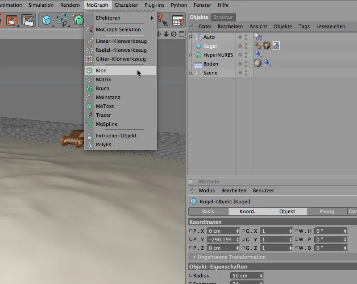357x284 pixels.
Task: Open the Lesezeichen menu
Action: coord(331,26)
